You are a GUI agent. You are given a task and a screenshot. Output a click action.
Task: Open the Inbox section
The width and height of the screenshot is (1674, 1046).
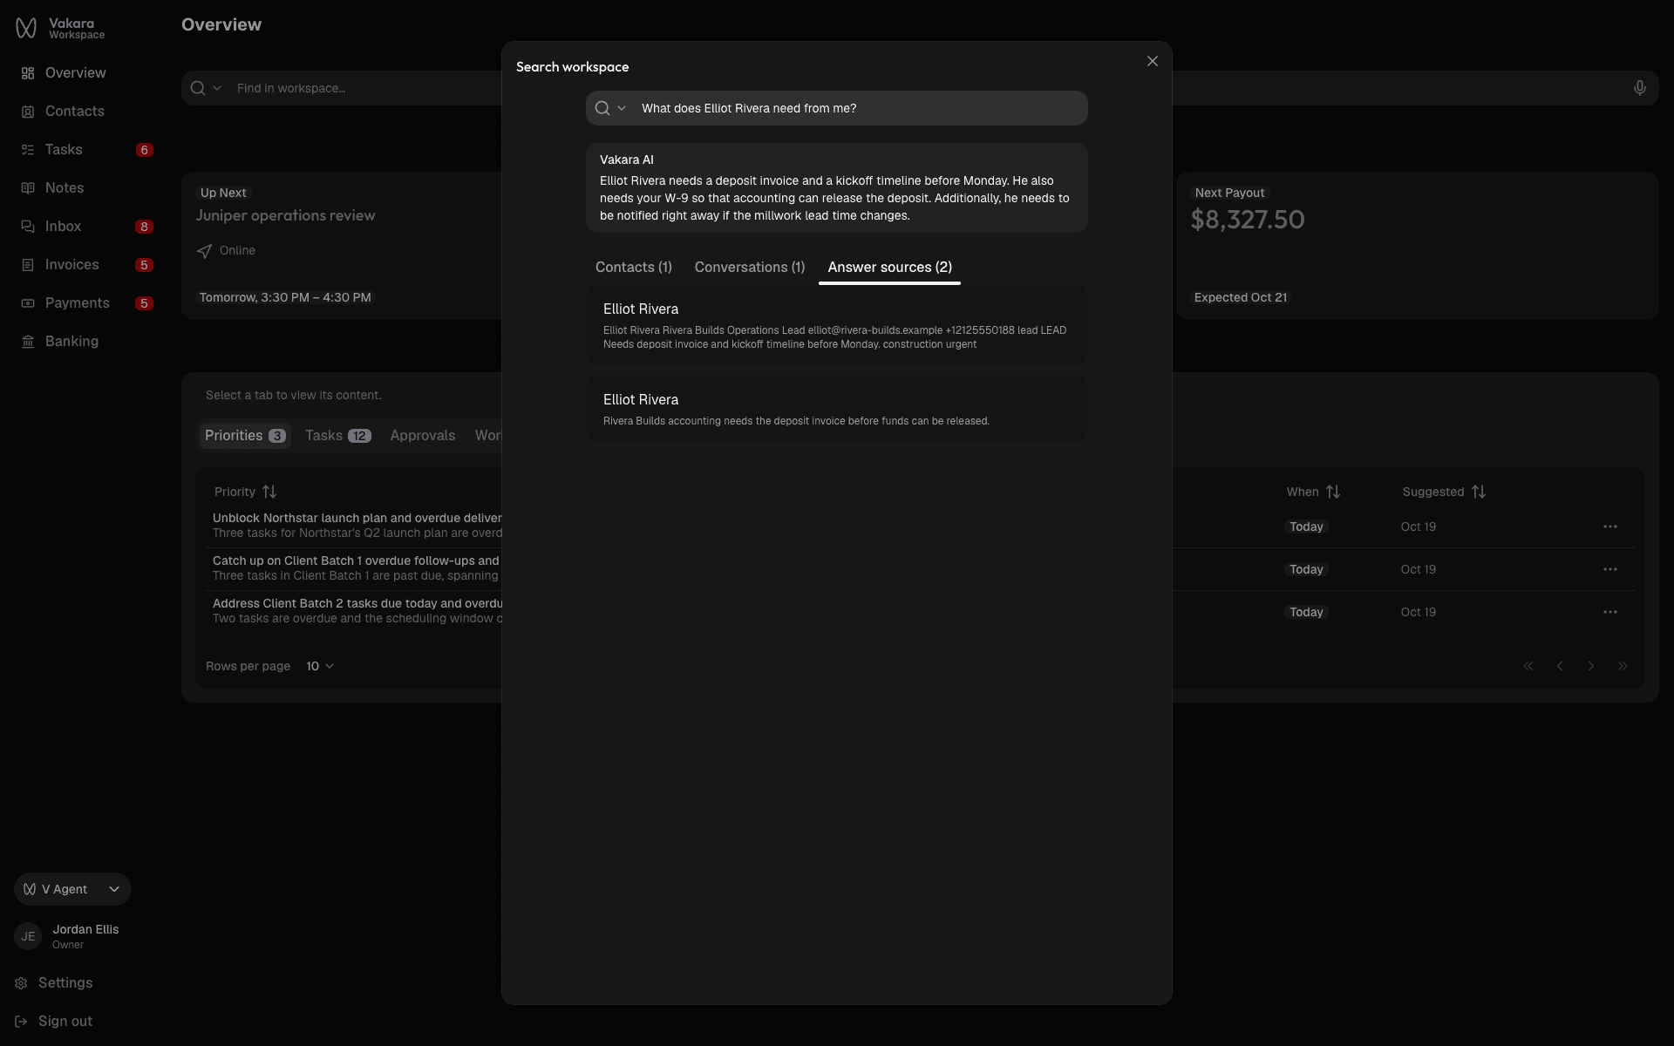click(63, 227)
